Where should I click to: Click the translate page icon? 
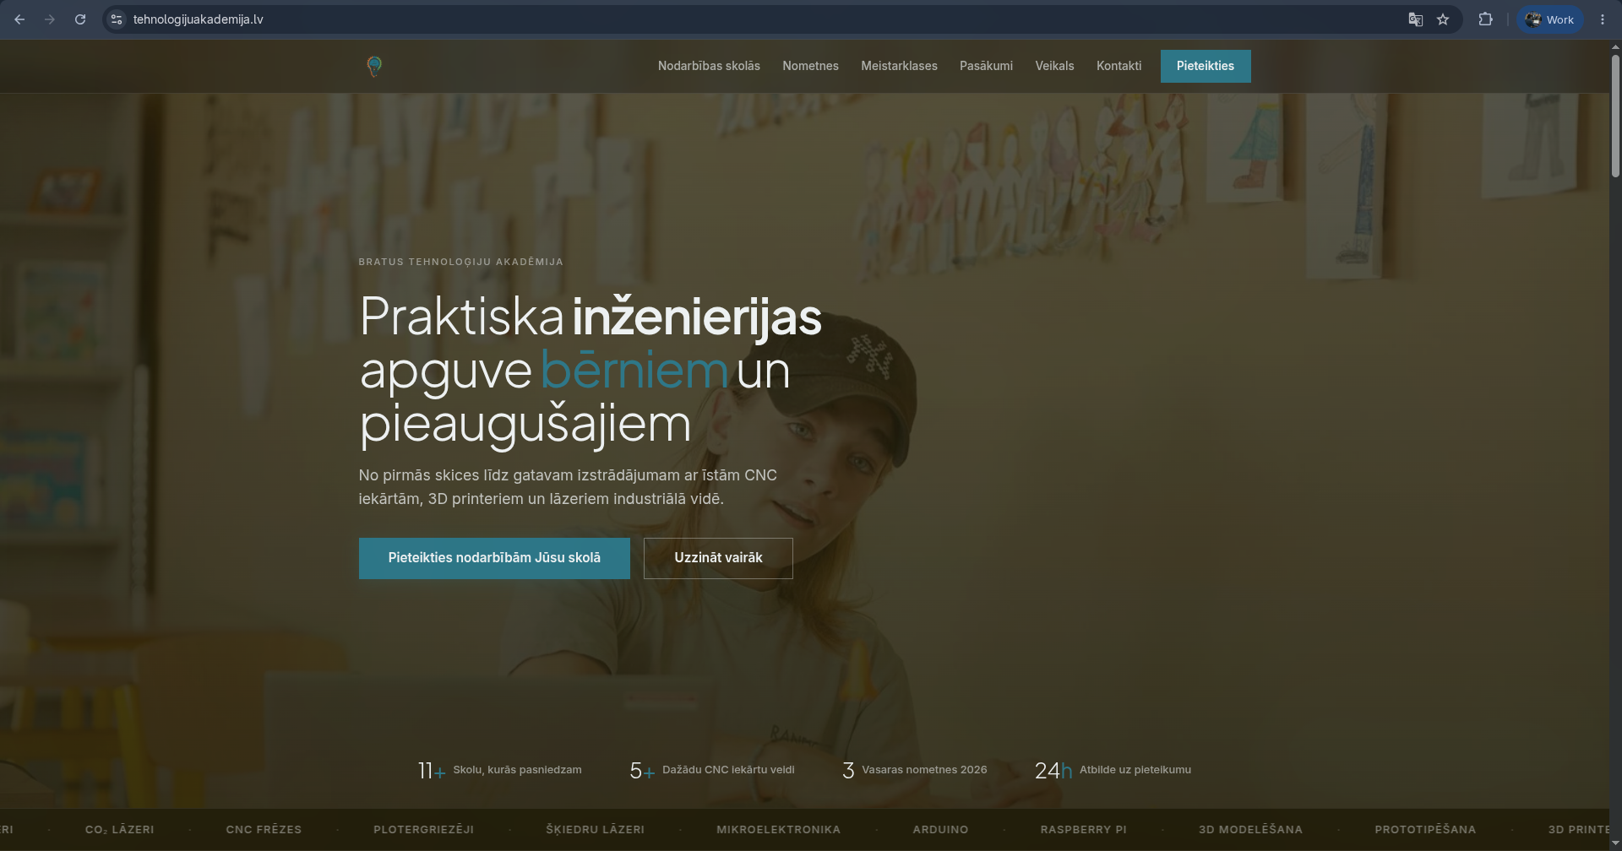tap(1416, 19)
